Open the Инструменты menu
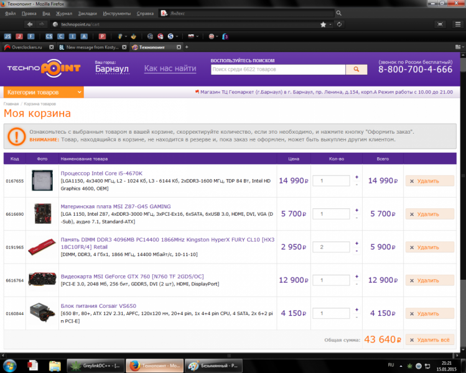Image resolution: width=466 pixels, height=373 pixels. 117,13
